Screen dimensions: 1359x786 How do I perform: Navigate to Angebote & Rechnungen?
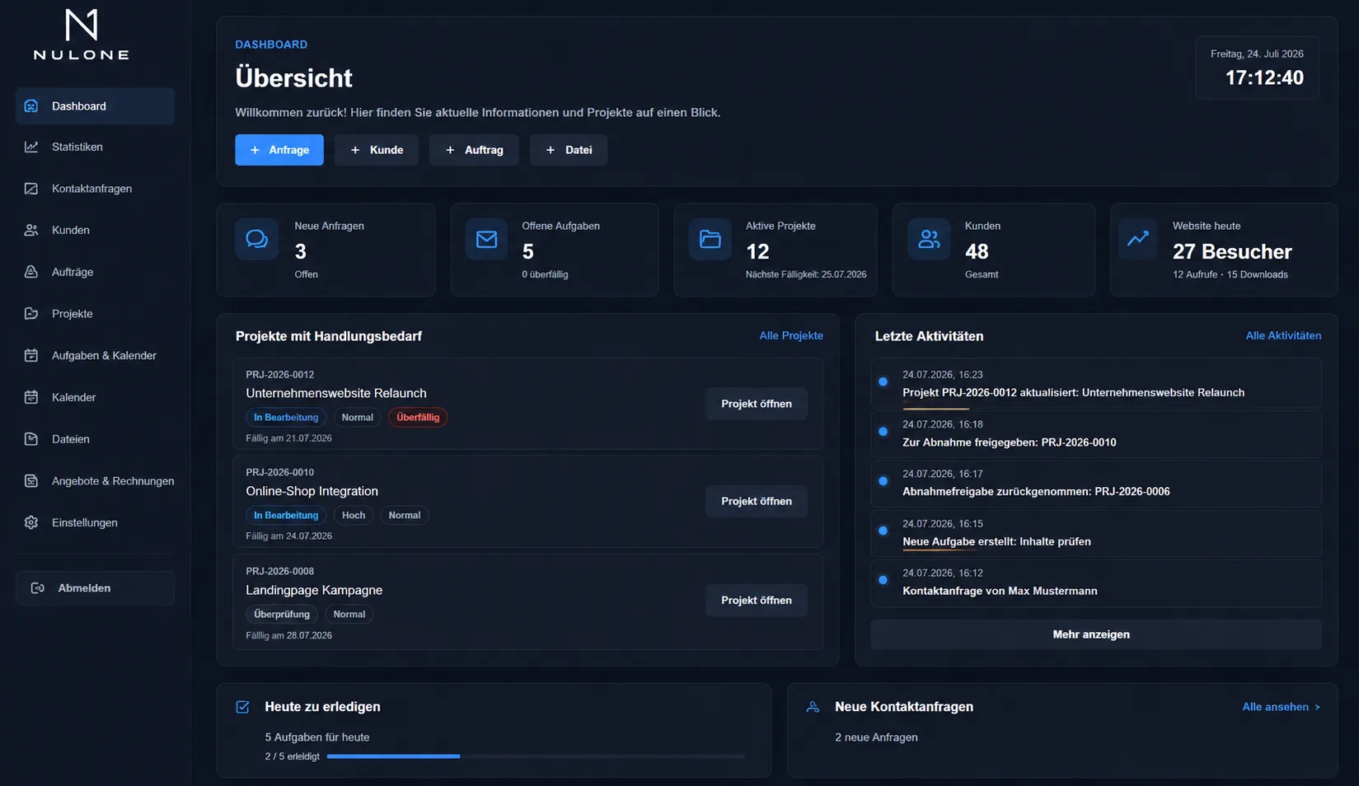[x=95, y=481]
